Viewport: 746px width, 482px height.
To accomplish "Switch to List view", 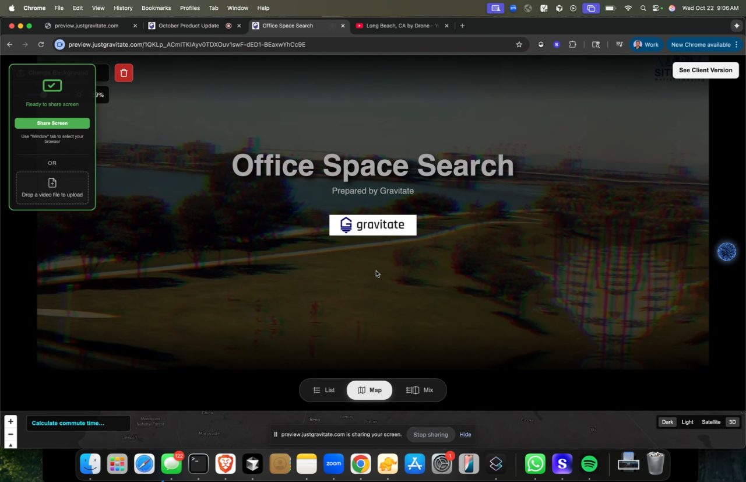I will 324,390.
